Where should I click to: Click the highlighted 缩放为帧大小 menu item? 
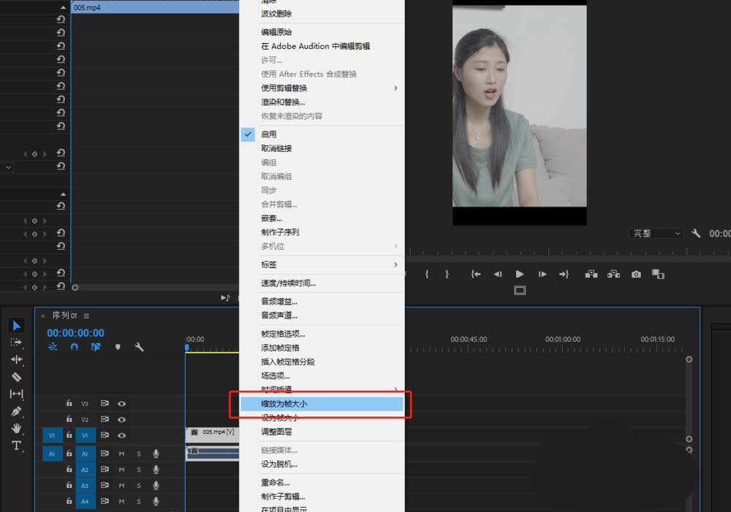[x=322, y=403]
